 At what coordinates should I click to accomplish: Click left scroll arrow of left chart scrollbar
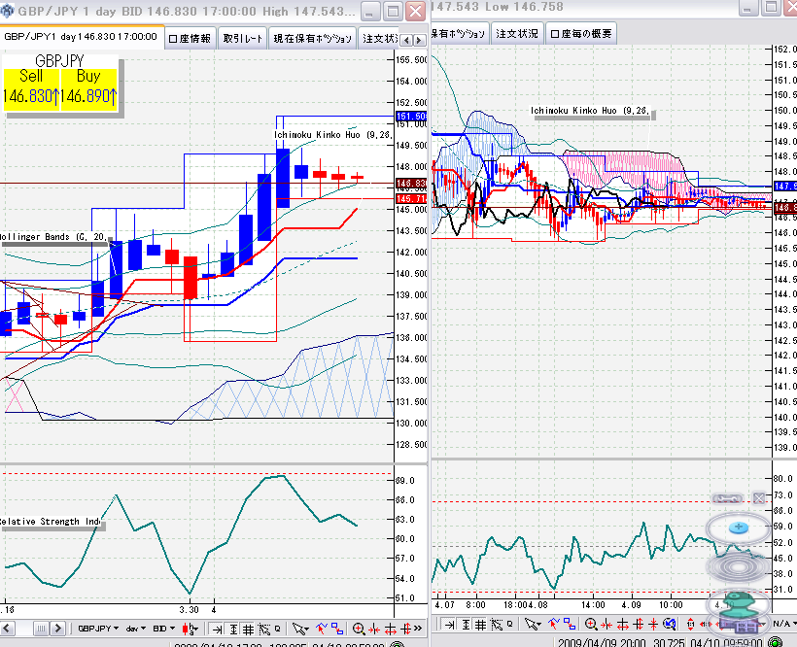click(8, 629)
